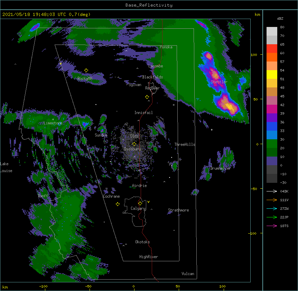Click the purple 10 dBZ color swatch
Screen dimensions: 298x291
click(x=272, y=161)
